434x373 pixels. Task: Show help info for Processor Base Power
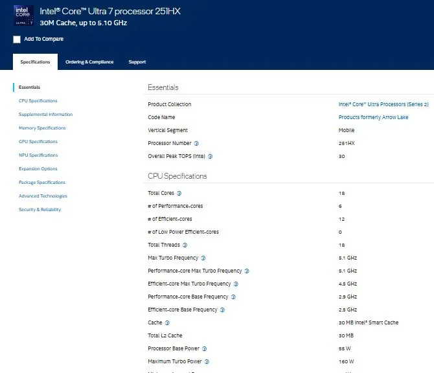coord(204,348)
